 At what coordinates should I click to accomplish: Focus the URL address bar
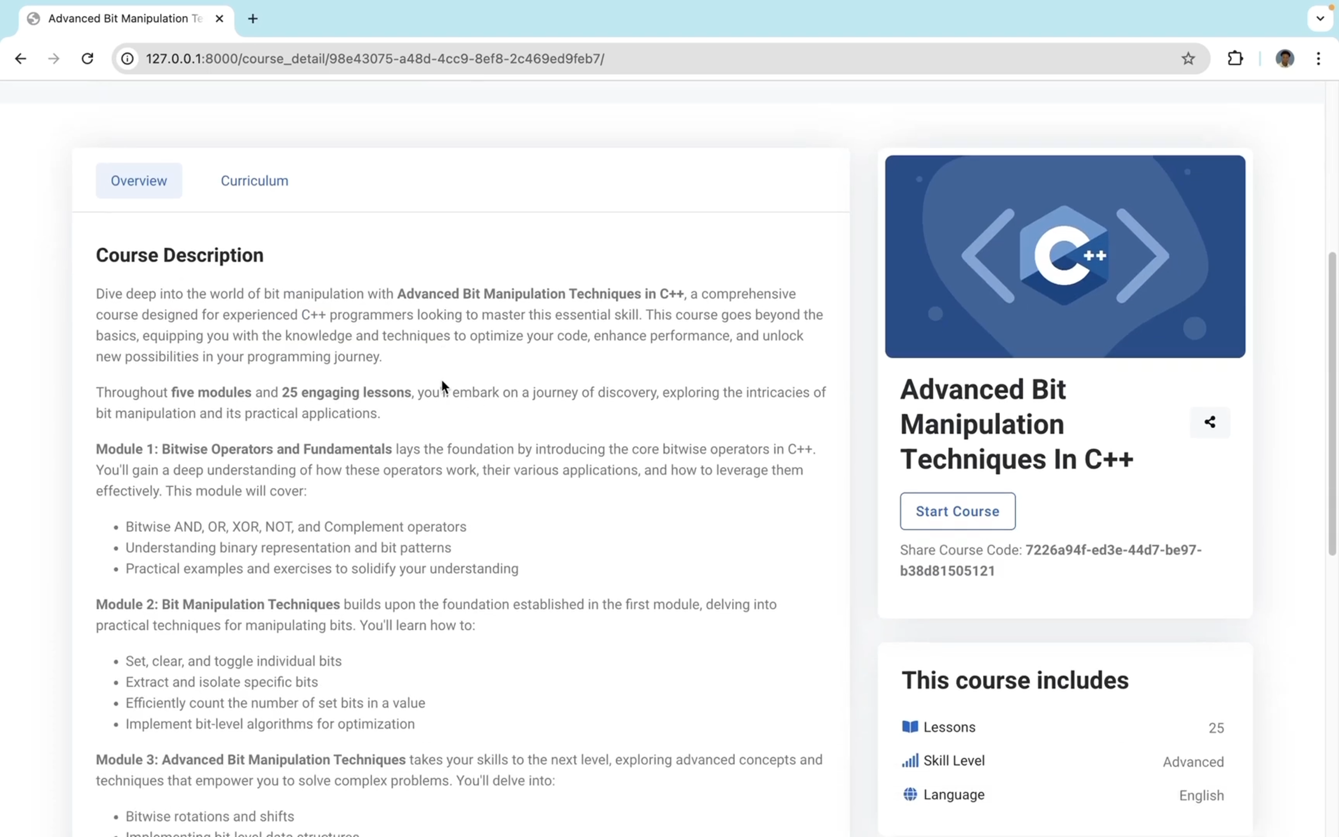point(609,59)
